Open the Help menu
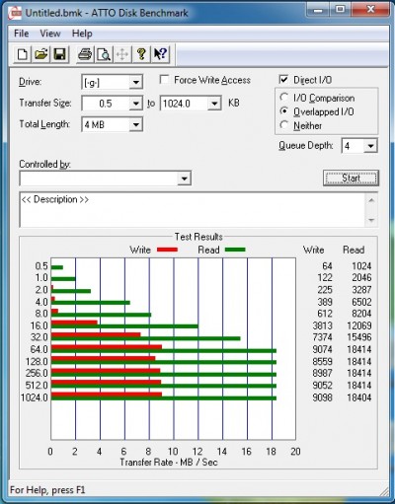Screen dimensions: 395x504 tap(82, 34)
